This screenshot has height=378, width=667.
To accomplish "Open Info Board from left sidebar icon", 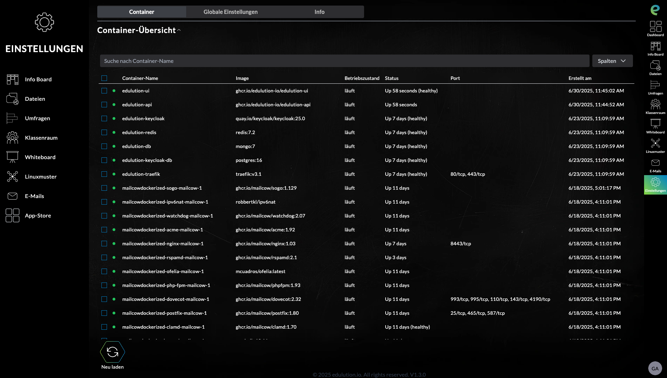I will [x=13, y=80].
